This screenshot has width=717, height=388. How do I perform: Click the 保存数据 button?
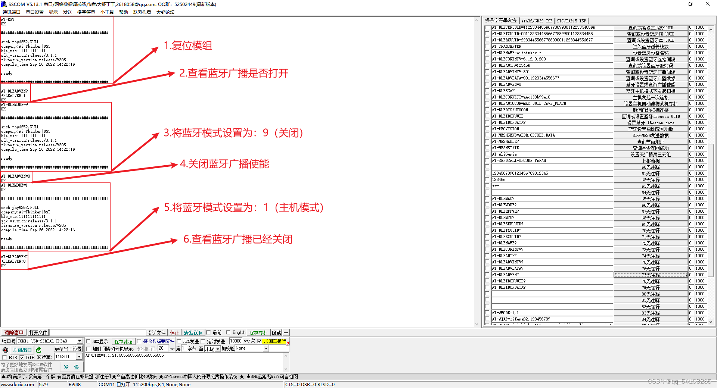click(x=124, y=342)
